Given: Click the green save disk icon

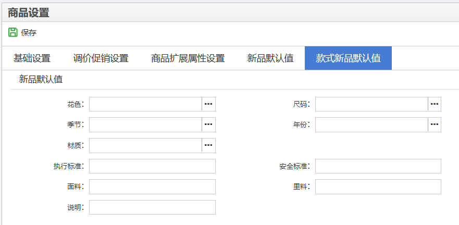Looking at the screenshot, I should point(13,32).
